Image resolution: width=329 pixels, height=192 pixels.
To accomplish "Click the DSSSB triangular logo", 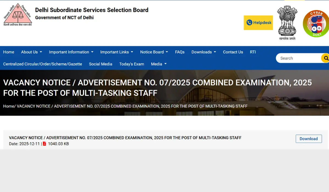I will tap(18, 15).
